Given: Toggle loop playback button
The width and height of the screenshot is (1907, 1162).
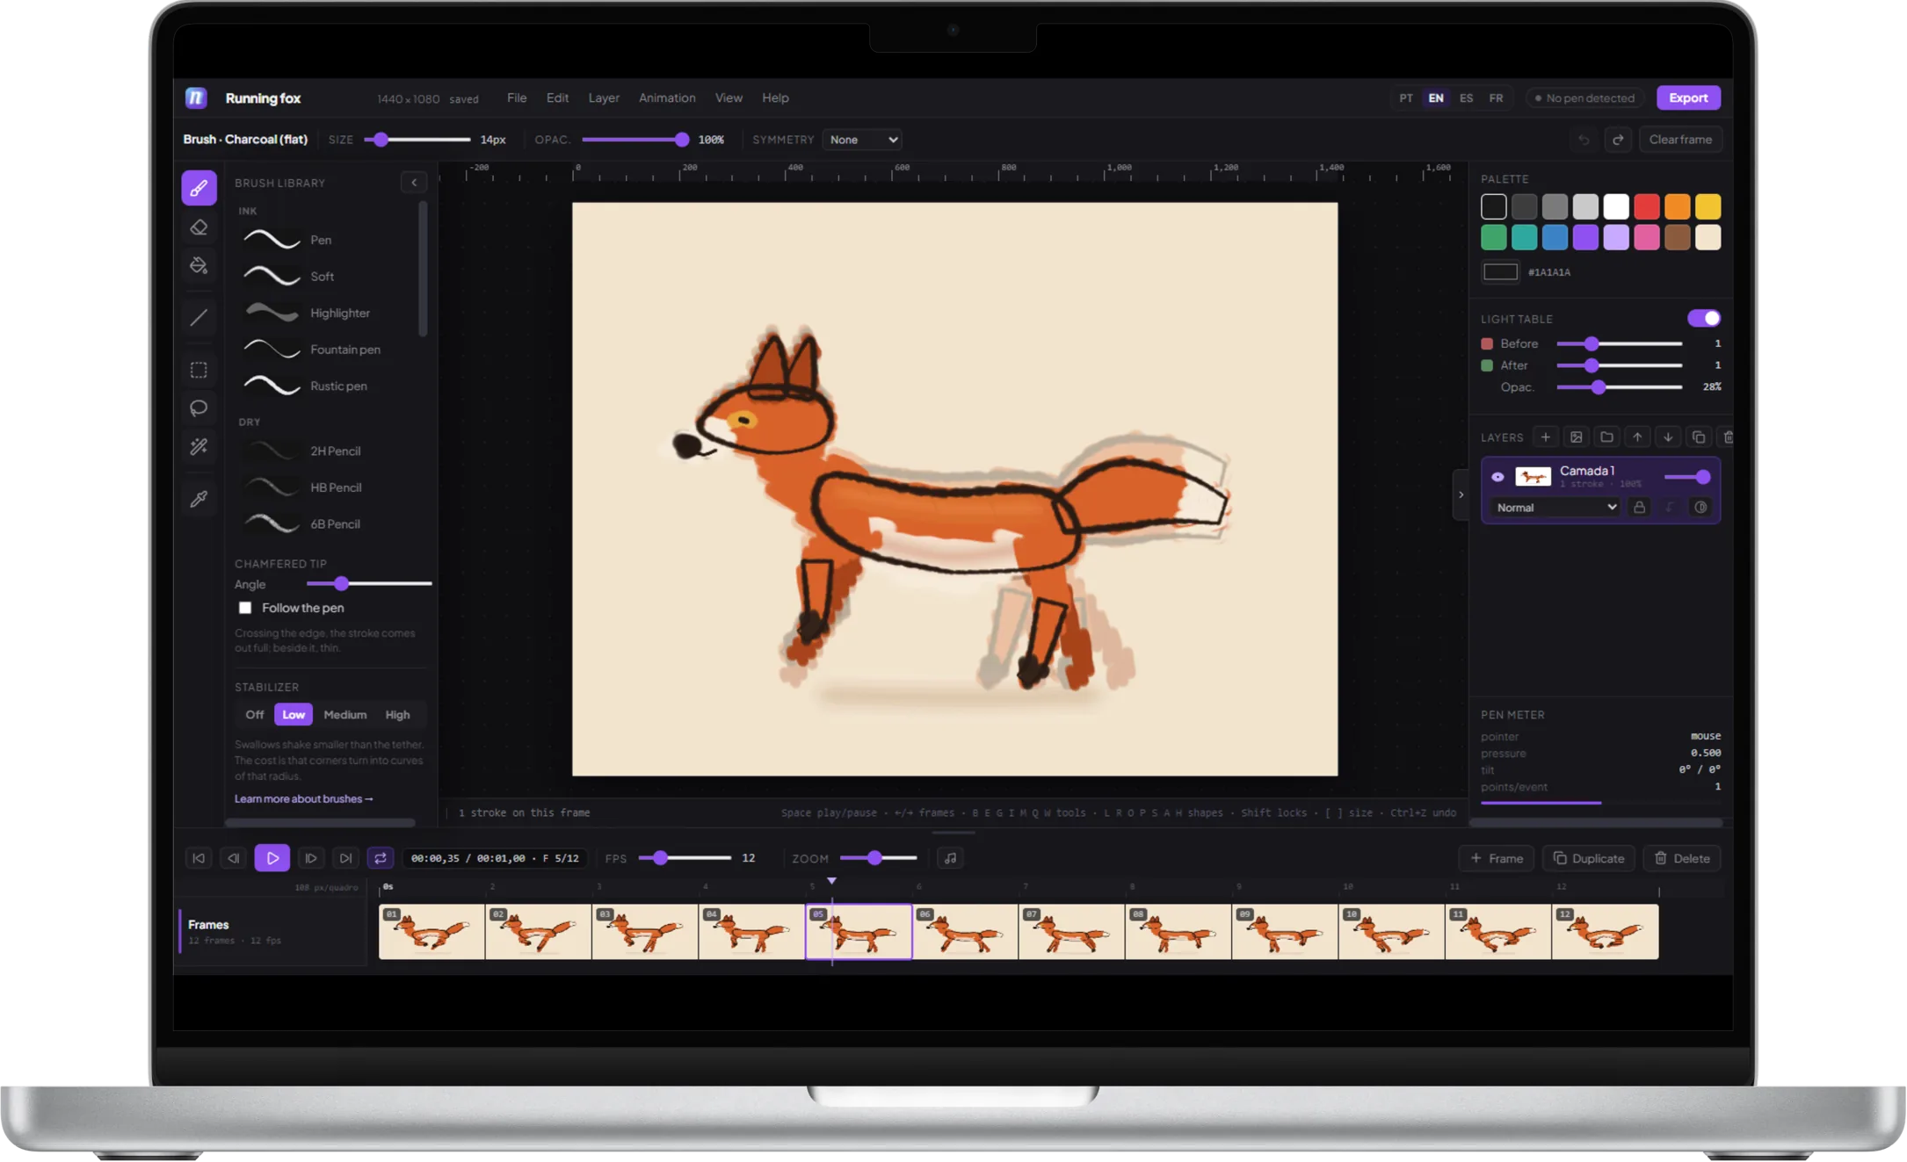Looking at the screenshot, I should coord(381,859).
